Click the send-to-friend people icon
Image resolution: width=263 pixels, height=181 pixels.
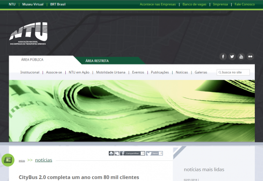tap(117, 153)
